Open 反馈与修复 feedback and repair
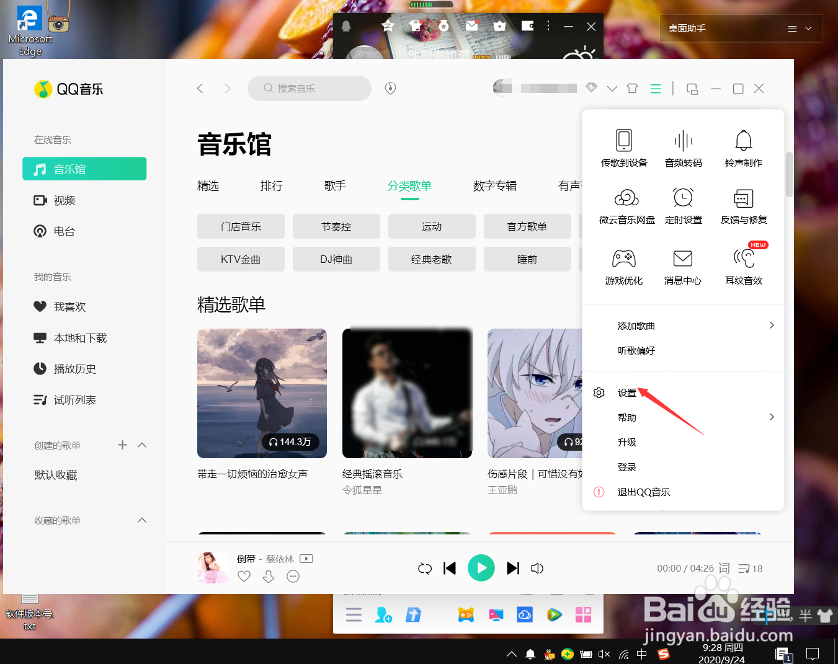Viewport: 838px width, 664px height. tap(743, 206)
